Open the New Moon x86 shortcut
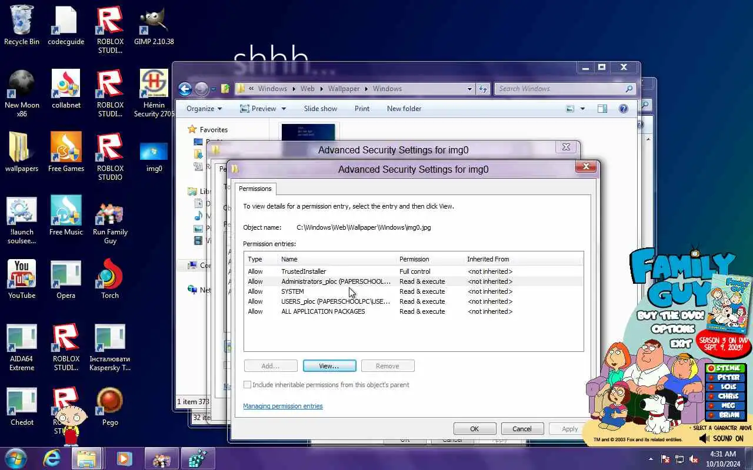The height and width of the screenshot is (470, 753). [x=22, y=93]
